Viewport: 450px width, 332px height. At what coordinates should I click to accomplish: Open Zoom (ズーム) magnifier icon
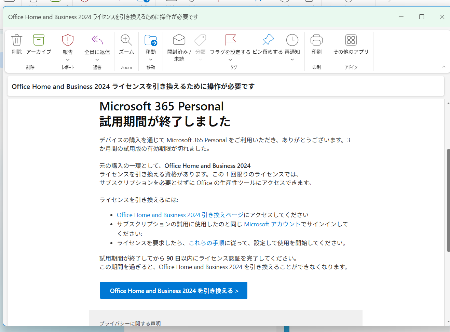click(x=126, y=40)
